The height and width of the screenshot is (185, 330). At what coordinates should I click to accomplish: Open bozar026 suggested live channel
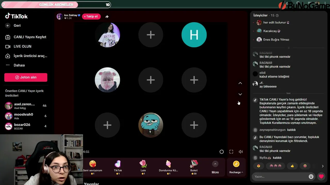tap(26, 126)
